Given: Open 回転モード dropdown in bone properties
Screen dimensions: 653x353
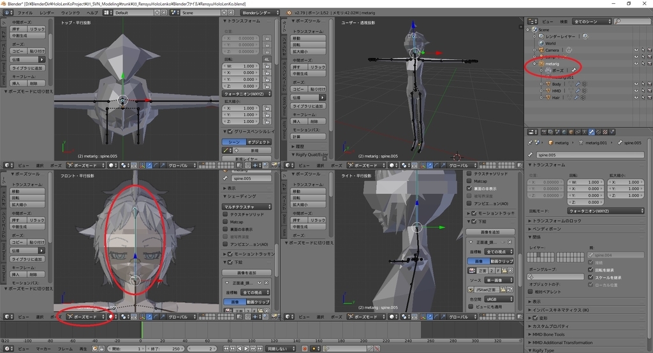Looking at the screenshot, I should tap(606, 211).
